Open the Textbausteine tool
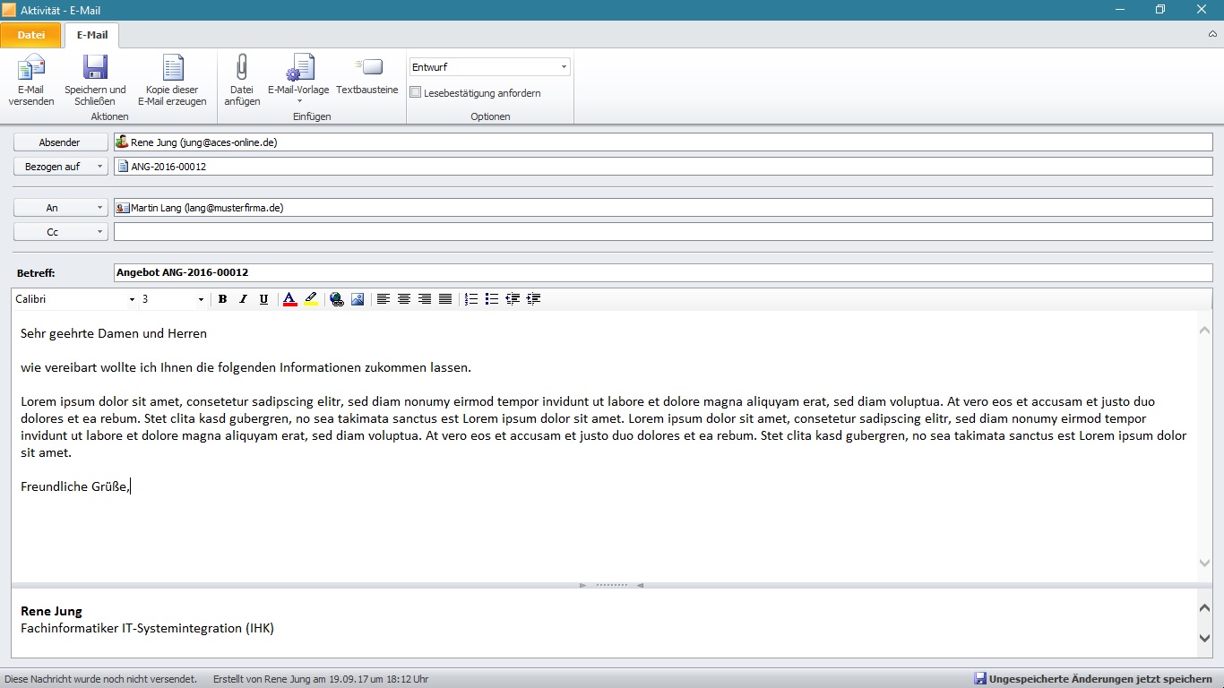 (367, 69)
